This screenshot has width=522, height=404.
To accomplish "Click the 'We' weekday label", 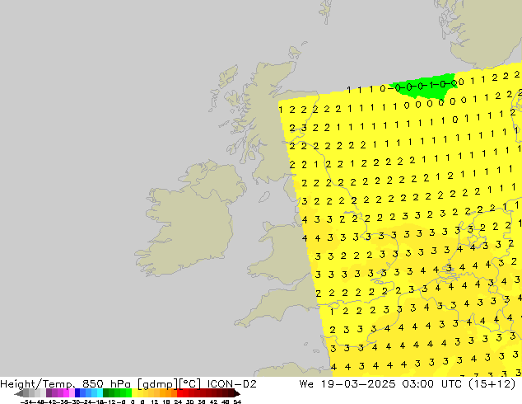I will [x=306, y=384].
